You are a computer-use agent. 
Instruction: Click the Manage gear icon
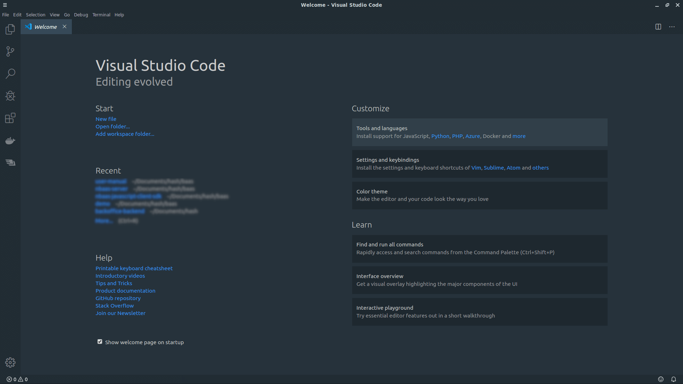[10, 362]
